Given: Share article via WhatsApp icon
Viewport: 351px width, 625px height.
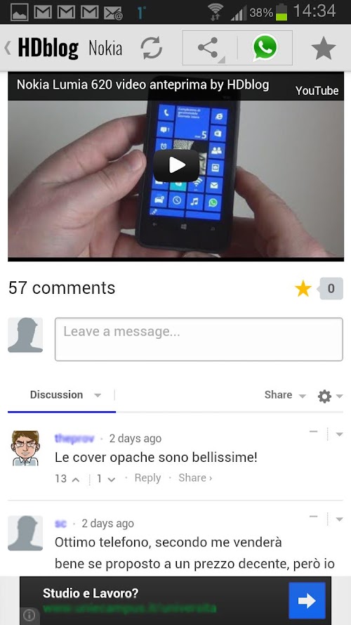Looking at the screenshot, I should tap(265, 48).
